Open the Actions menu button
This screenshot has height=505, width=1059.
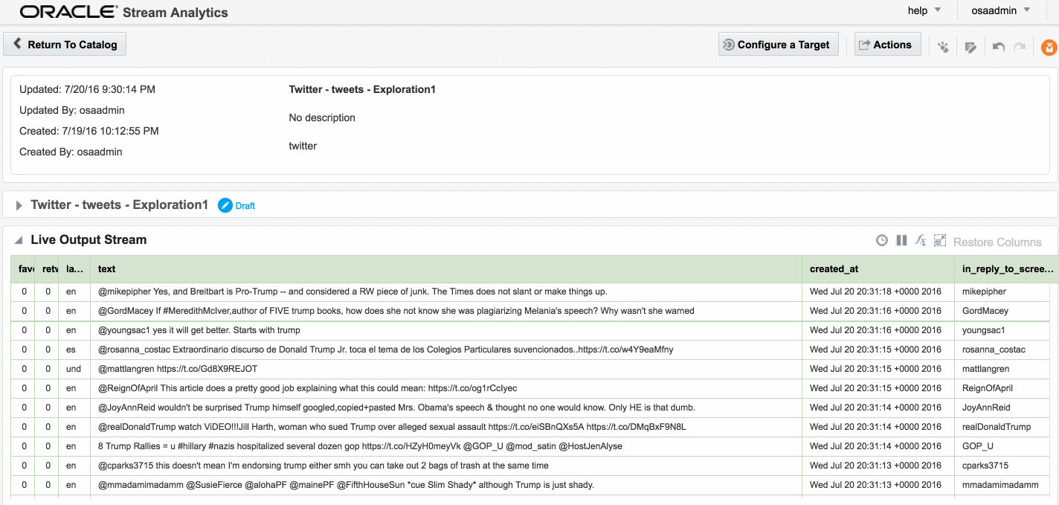coord(888,45)
